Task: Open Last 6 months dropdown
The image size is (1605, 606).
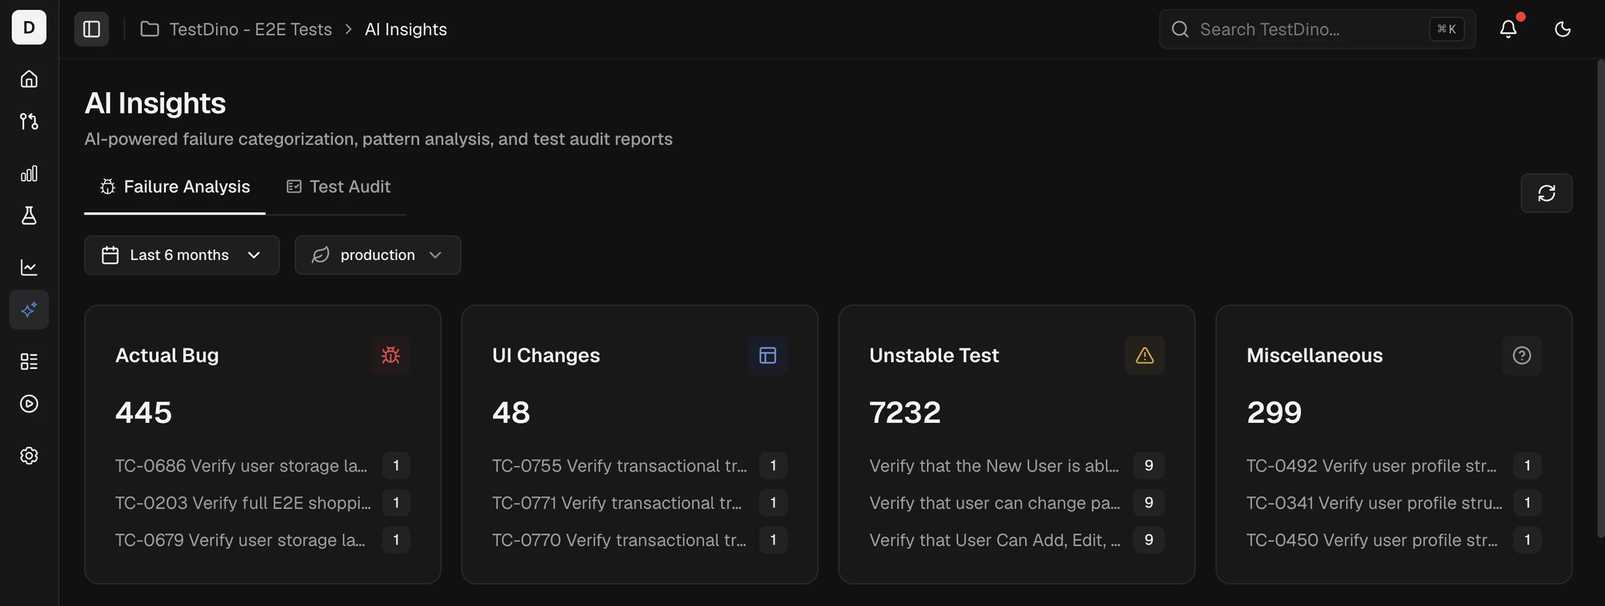Action: tap(182, 255)
